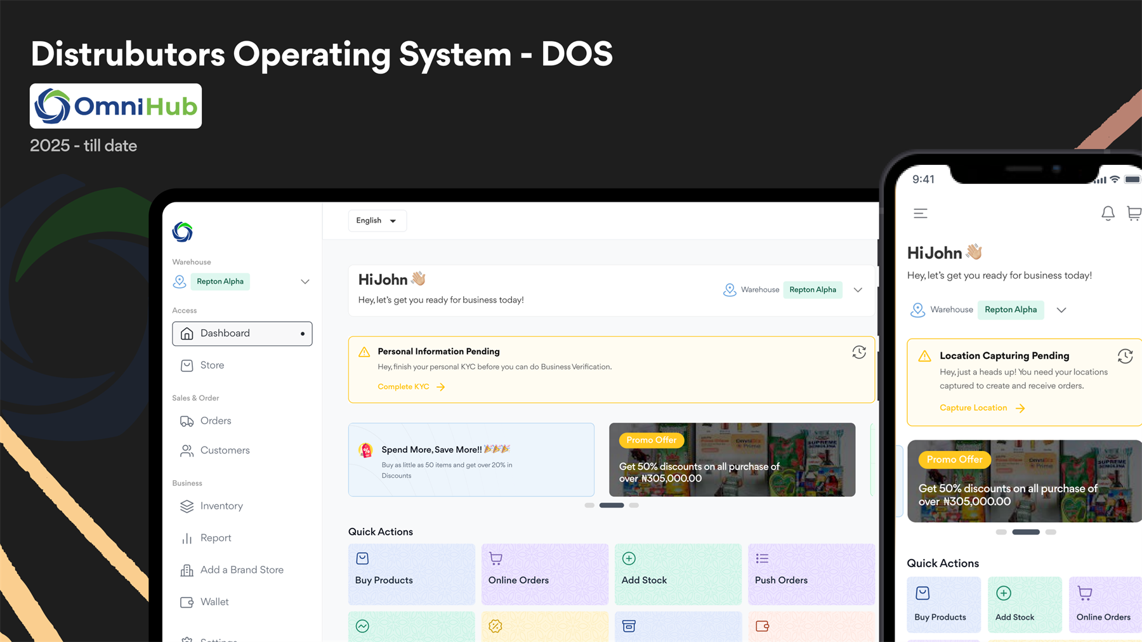Image resolution: width=1142 pixels, height=642 pixels.
Task: Select the active phone carousel dot
Action: [1026, 532]
